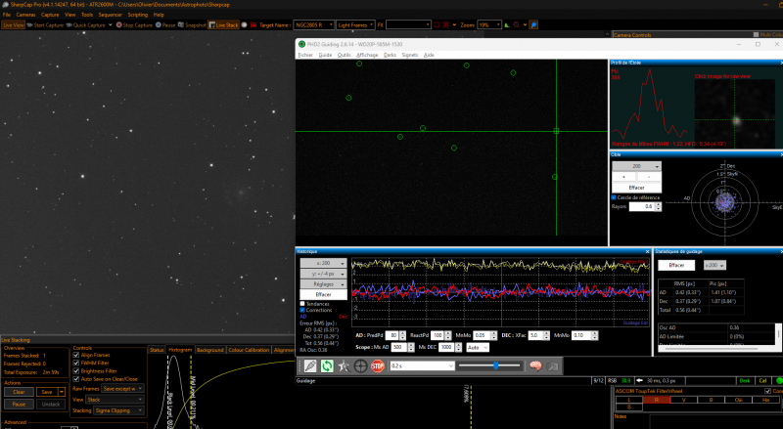Open the Réglages dropdown
783x429 pixels.
[x=323, y=283]
